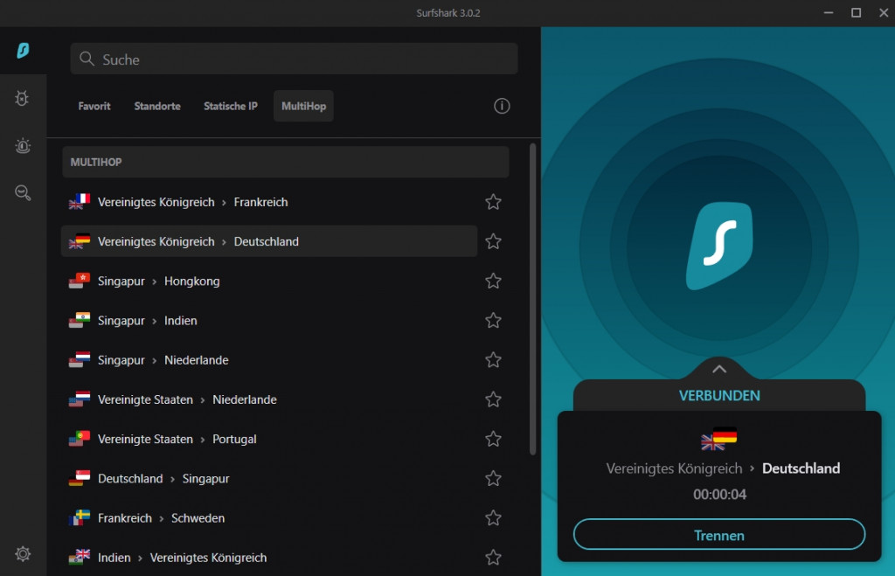Click the Vereinigte Staaten-Niederlande flag icon
This screenshot has width=895, height=576.
click(80, 399)
